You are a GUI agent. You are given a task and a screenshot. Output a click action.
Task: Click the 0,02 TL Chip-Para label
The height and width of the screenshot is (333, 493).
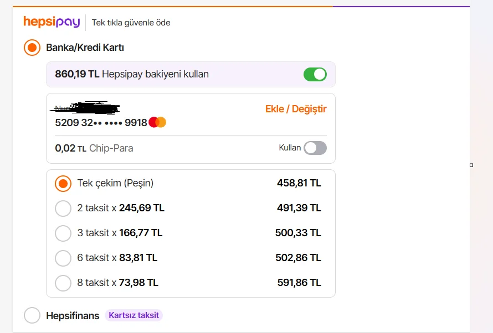click(94, 148)
